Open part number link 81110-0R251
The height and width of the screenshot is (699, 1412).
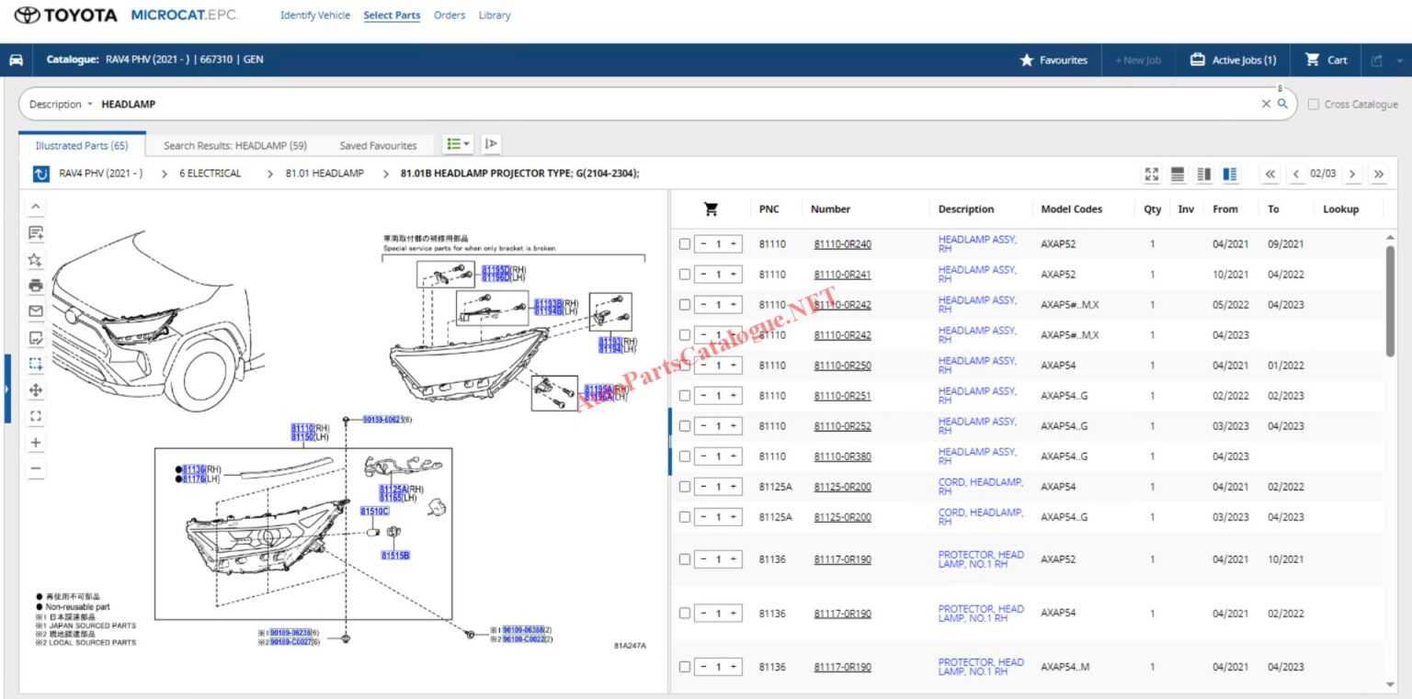pos(841,395)
